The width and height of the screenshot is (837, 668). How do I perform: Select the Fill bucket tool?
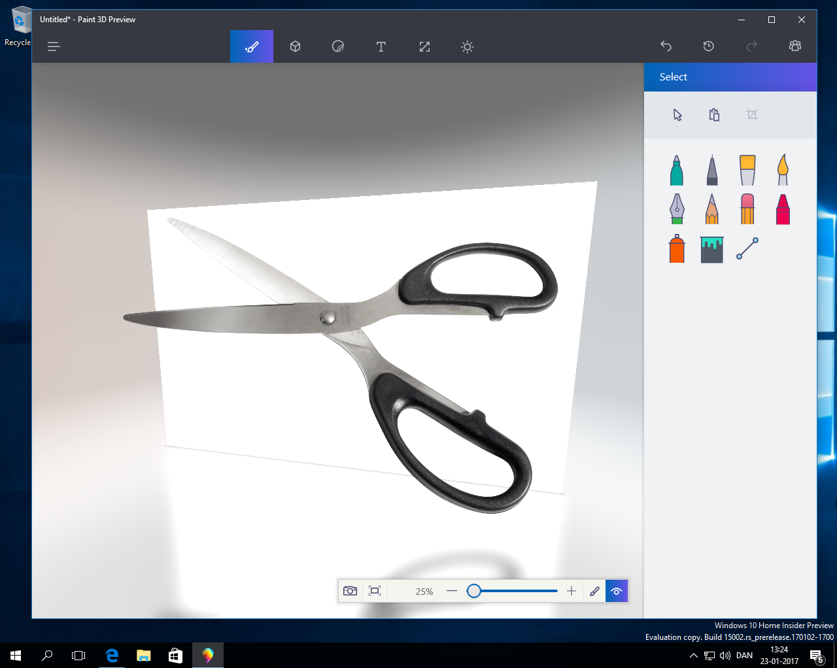pos(712,249)
